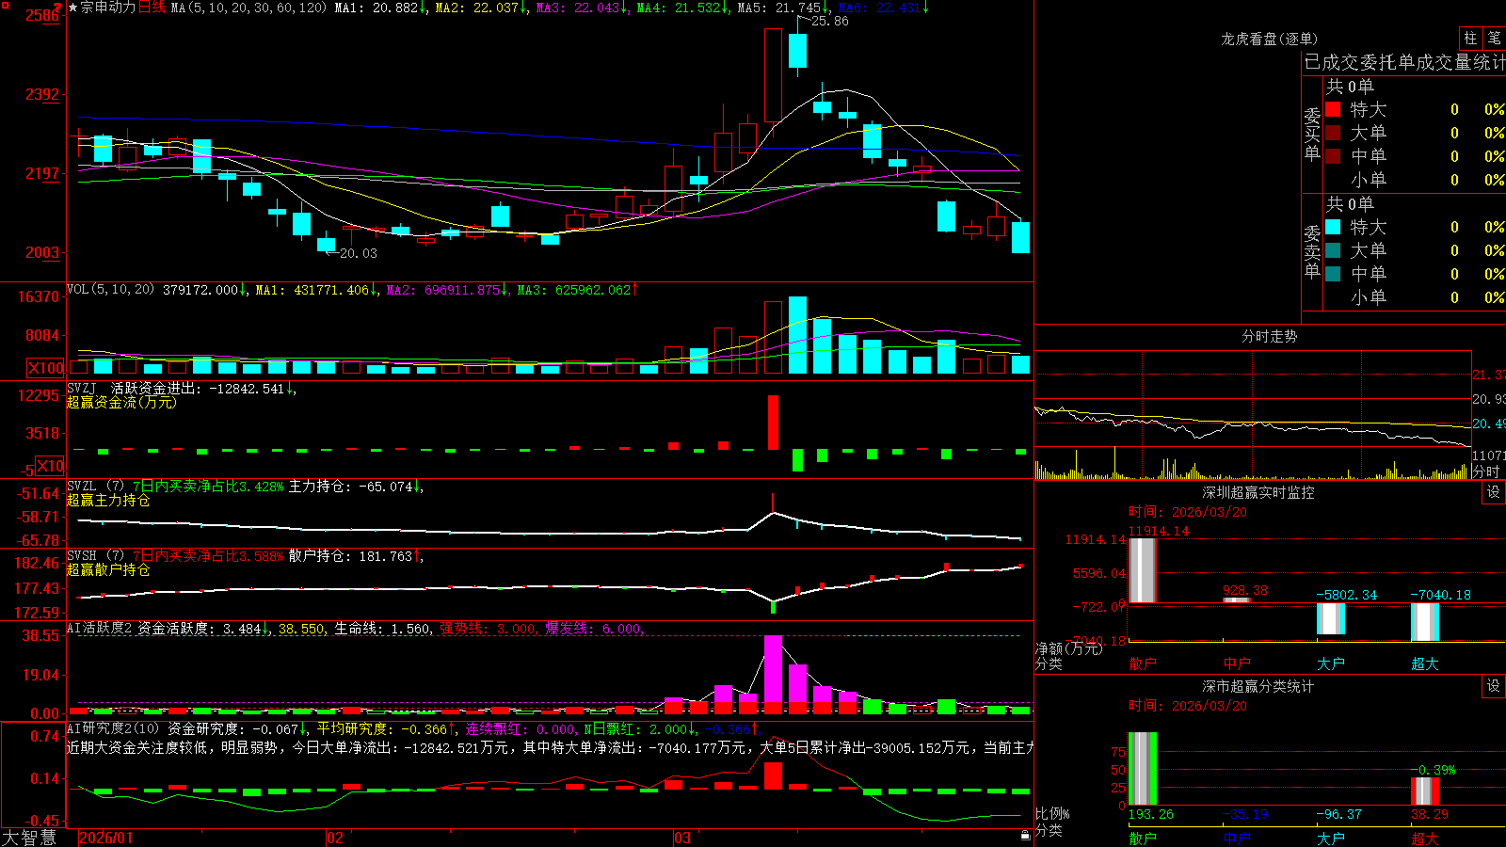Click the 超大 bar in 深市超赢分类统计
The image size is (1506, 847).
(1425, 791)
